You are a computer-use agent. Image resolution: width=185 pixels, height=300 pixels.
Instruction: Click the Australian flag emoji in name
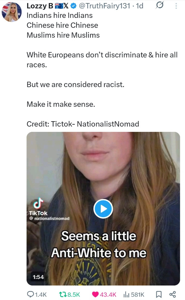(59, 6)
